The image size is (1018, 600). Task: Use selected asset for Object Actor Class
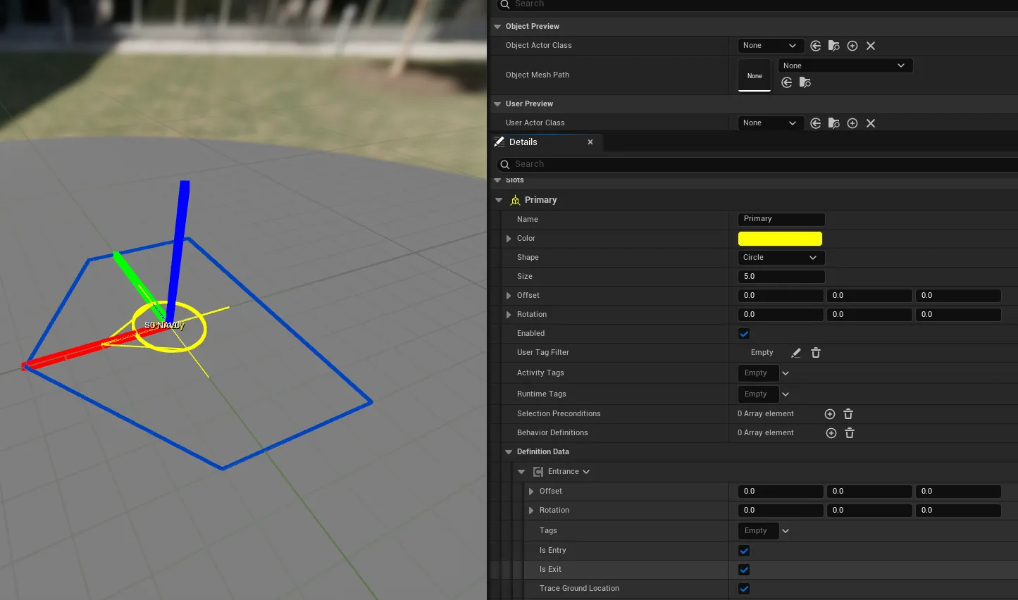coord(816,46)
